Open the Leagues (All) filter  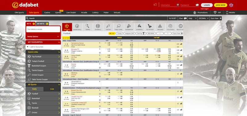129,33
